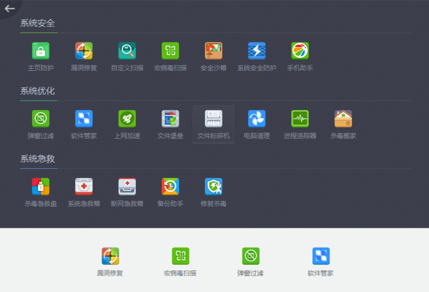Screen dimensions: 429x292
Task: Launch 进程追踪器 process tracker
Action: tap(300, 119)
